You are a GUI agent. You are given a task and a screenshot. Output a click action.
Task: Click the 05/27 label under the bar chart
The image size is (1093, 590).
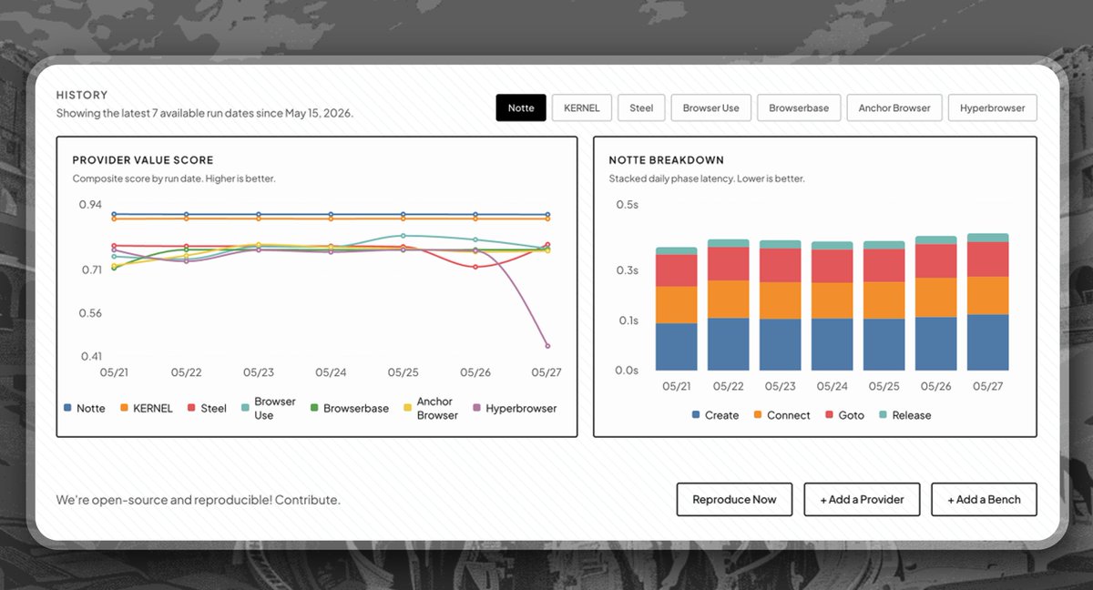point(988,386)
